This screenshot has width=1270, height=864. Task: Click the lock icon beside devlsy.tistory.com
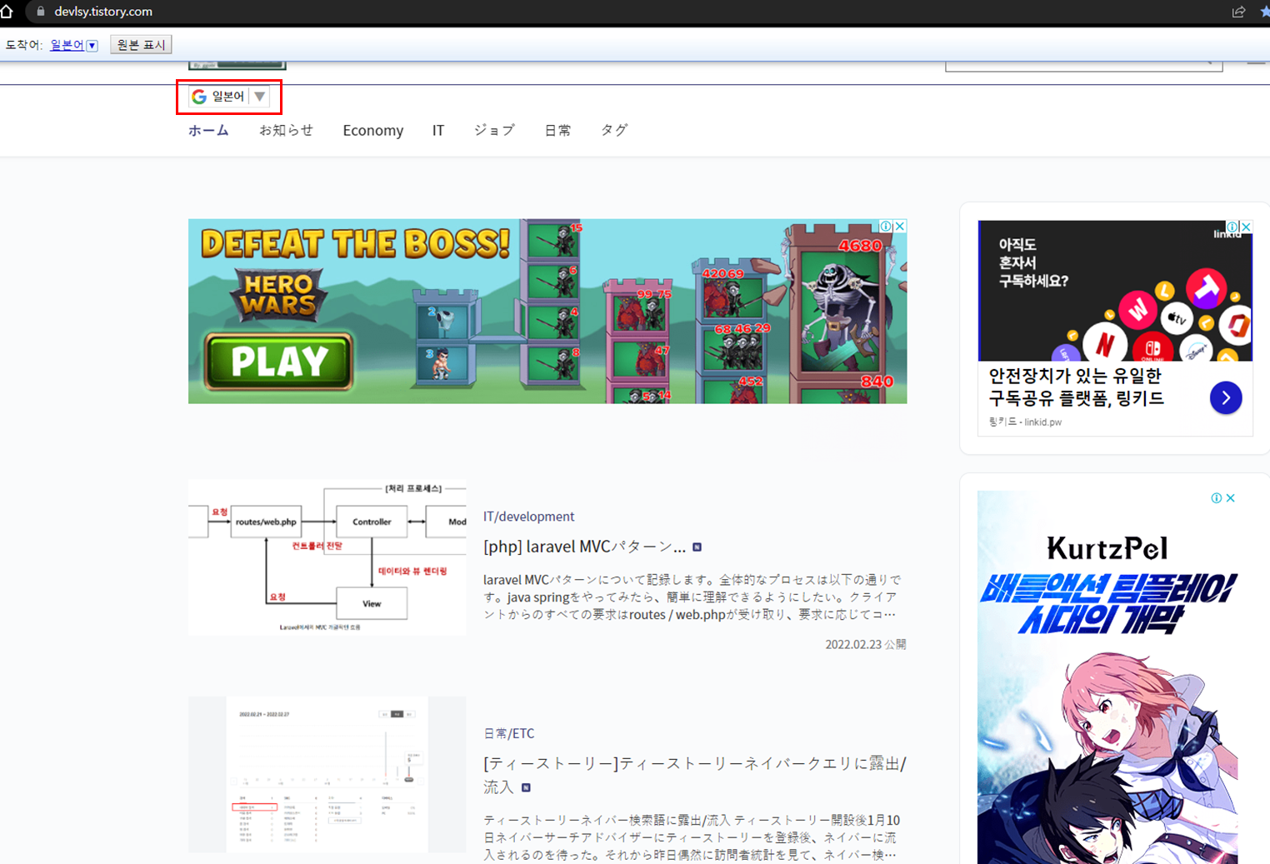(x=41, y=12)
